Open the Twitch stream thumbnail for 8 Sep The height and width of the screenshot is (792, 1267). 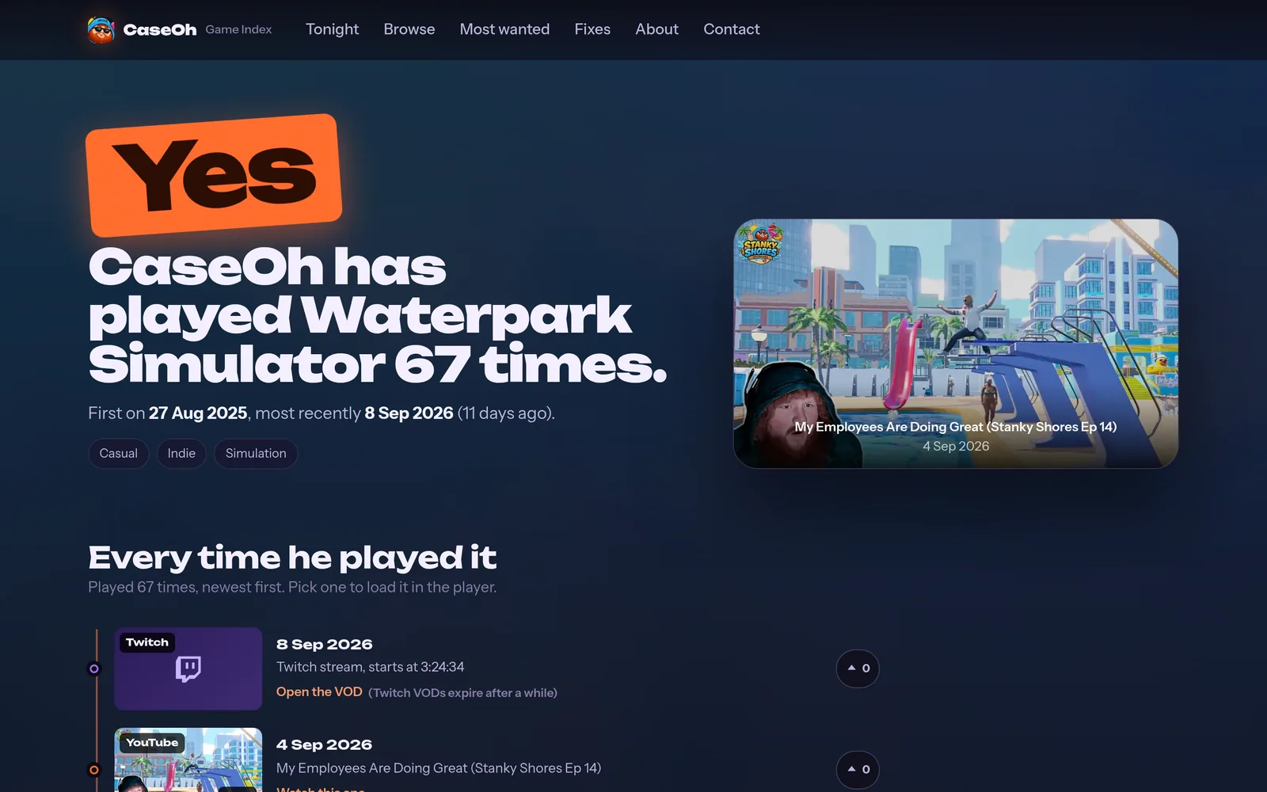coord(188,668)
